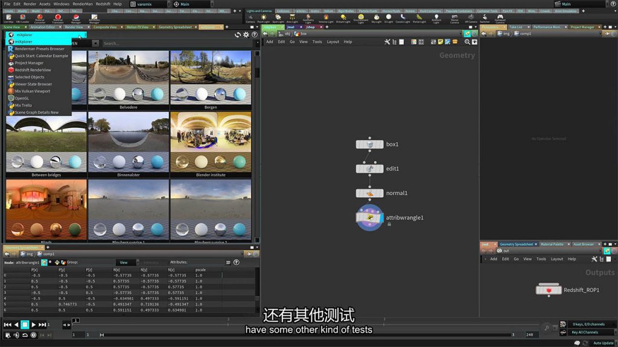
Task: Open the spreadsheet View mode dropdown
Action: pyautogui.click(x=127, y=263)
